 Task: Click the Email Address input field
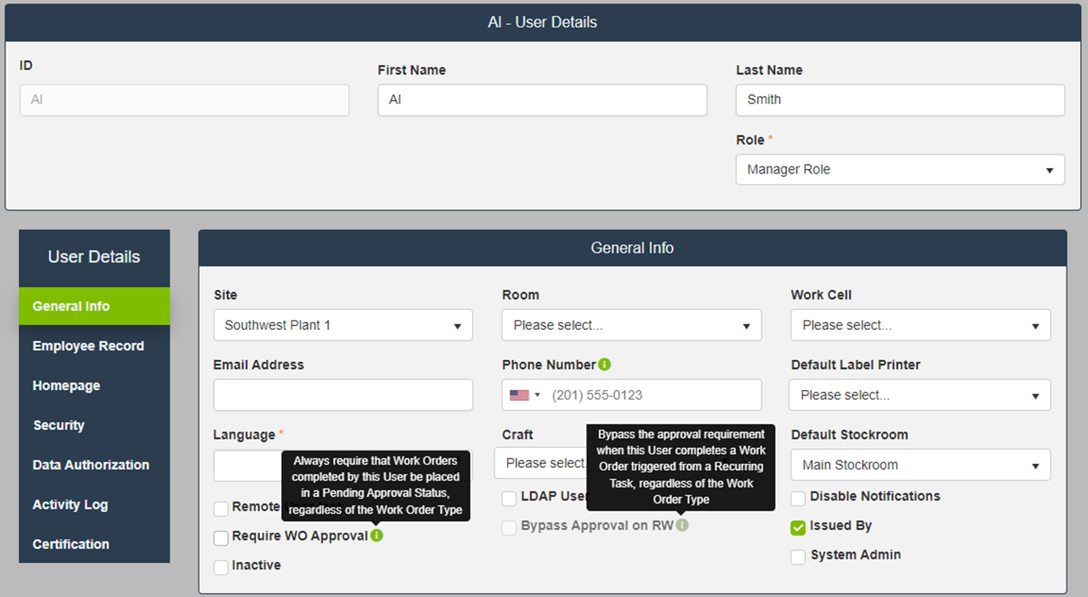coord(342,395)
